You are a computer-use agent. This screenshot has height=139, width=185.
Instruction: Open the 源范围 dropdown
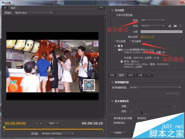pyautogui.click(x=57, y=134)
